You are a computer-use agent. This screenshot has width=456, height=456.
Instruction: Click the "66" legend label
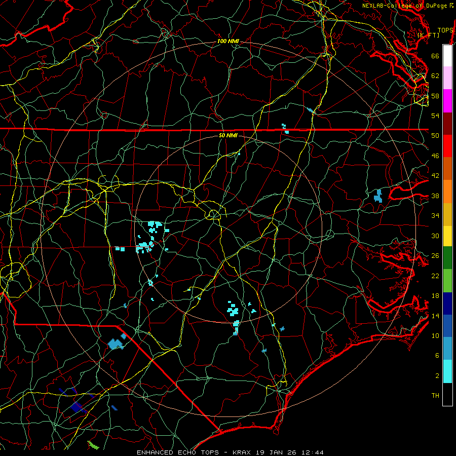pyautogui.click(x=435, y=56)
